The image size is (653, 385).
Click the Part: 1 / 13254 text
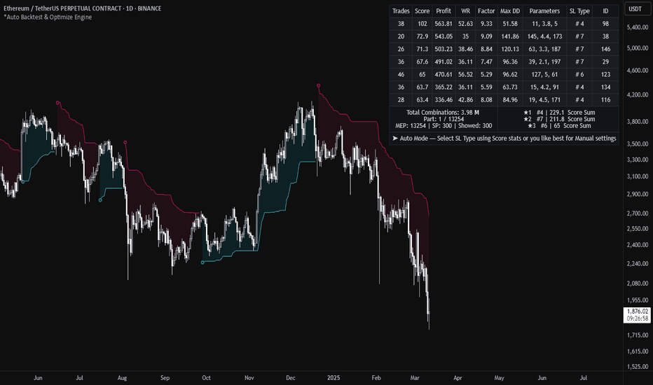point(444,119)
